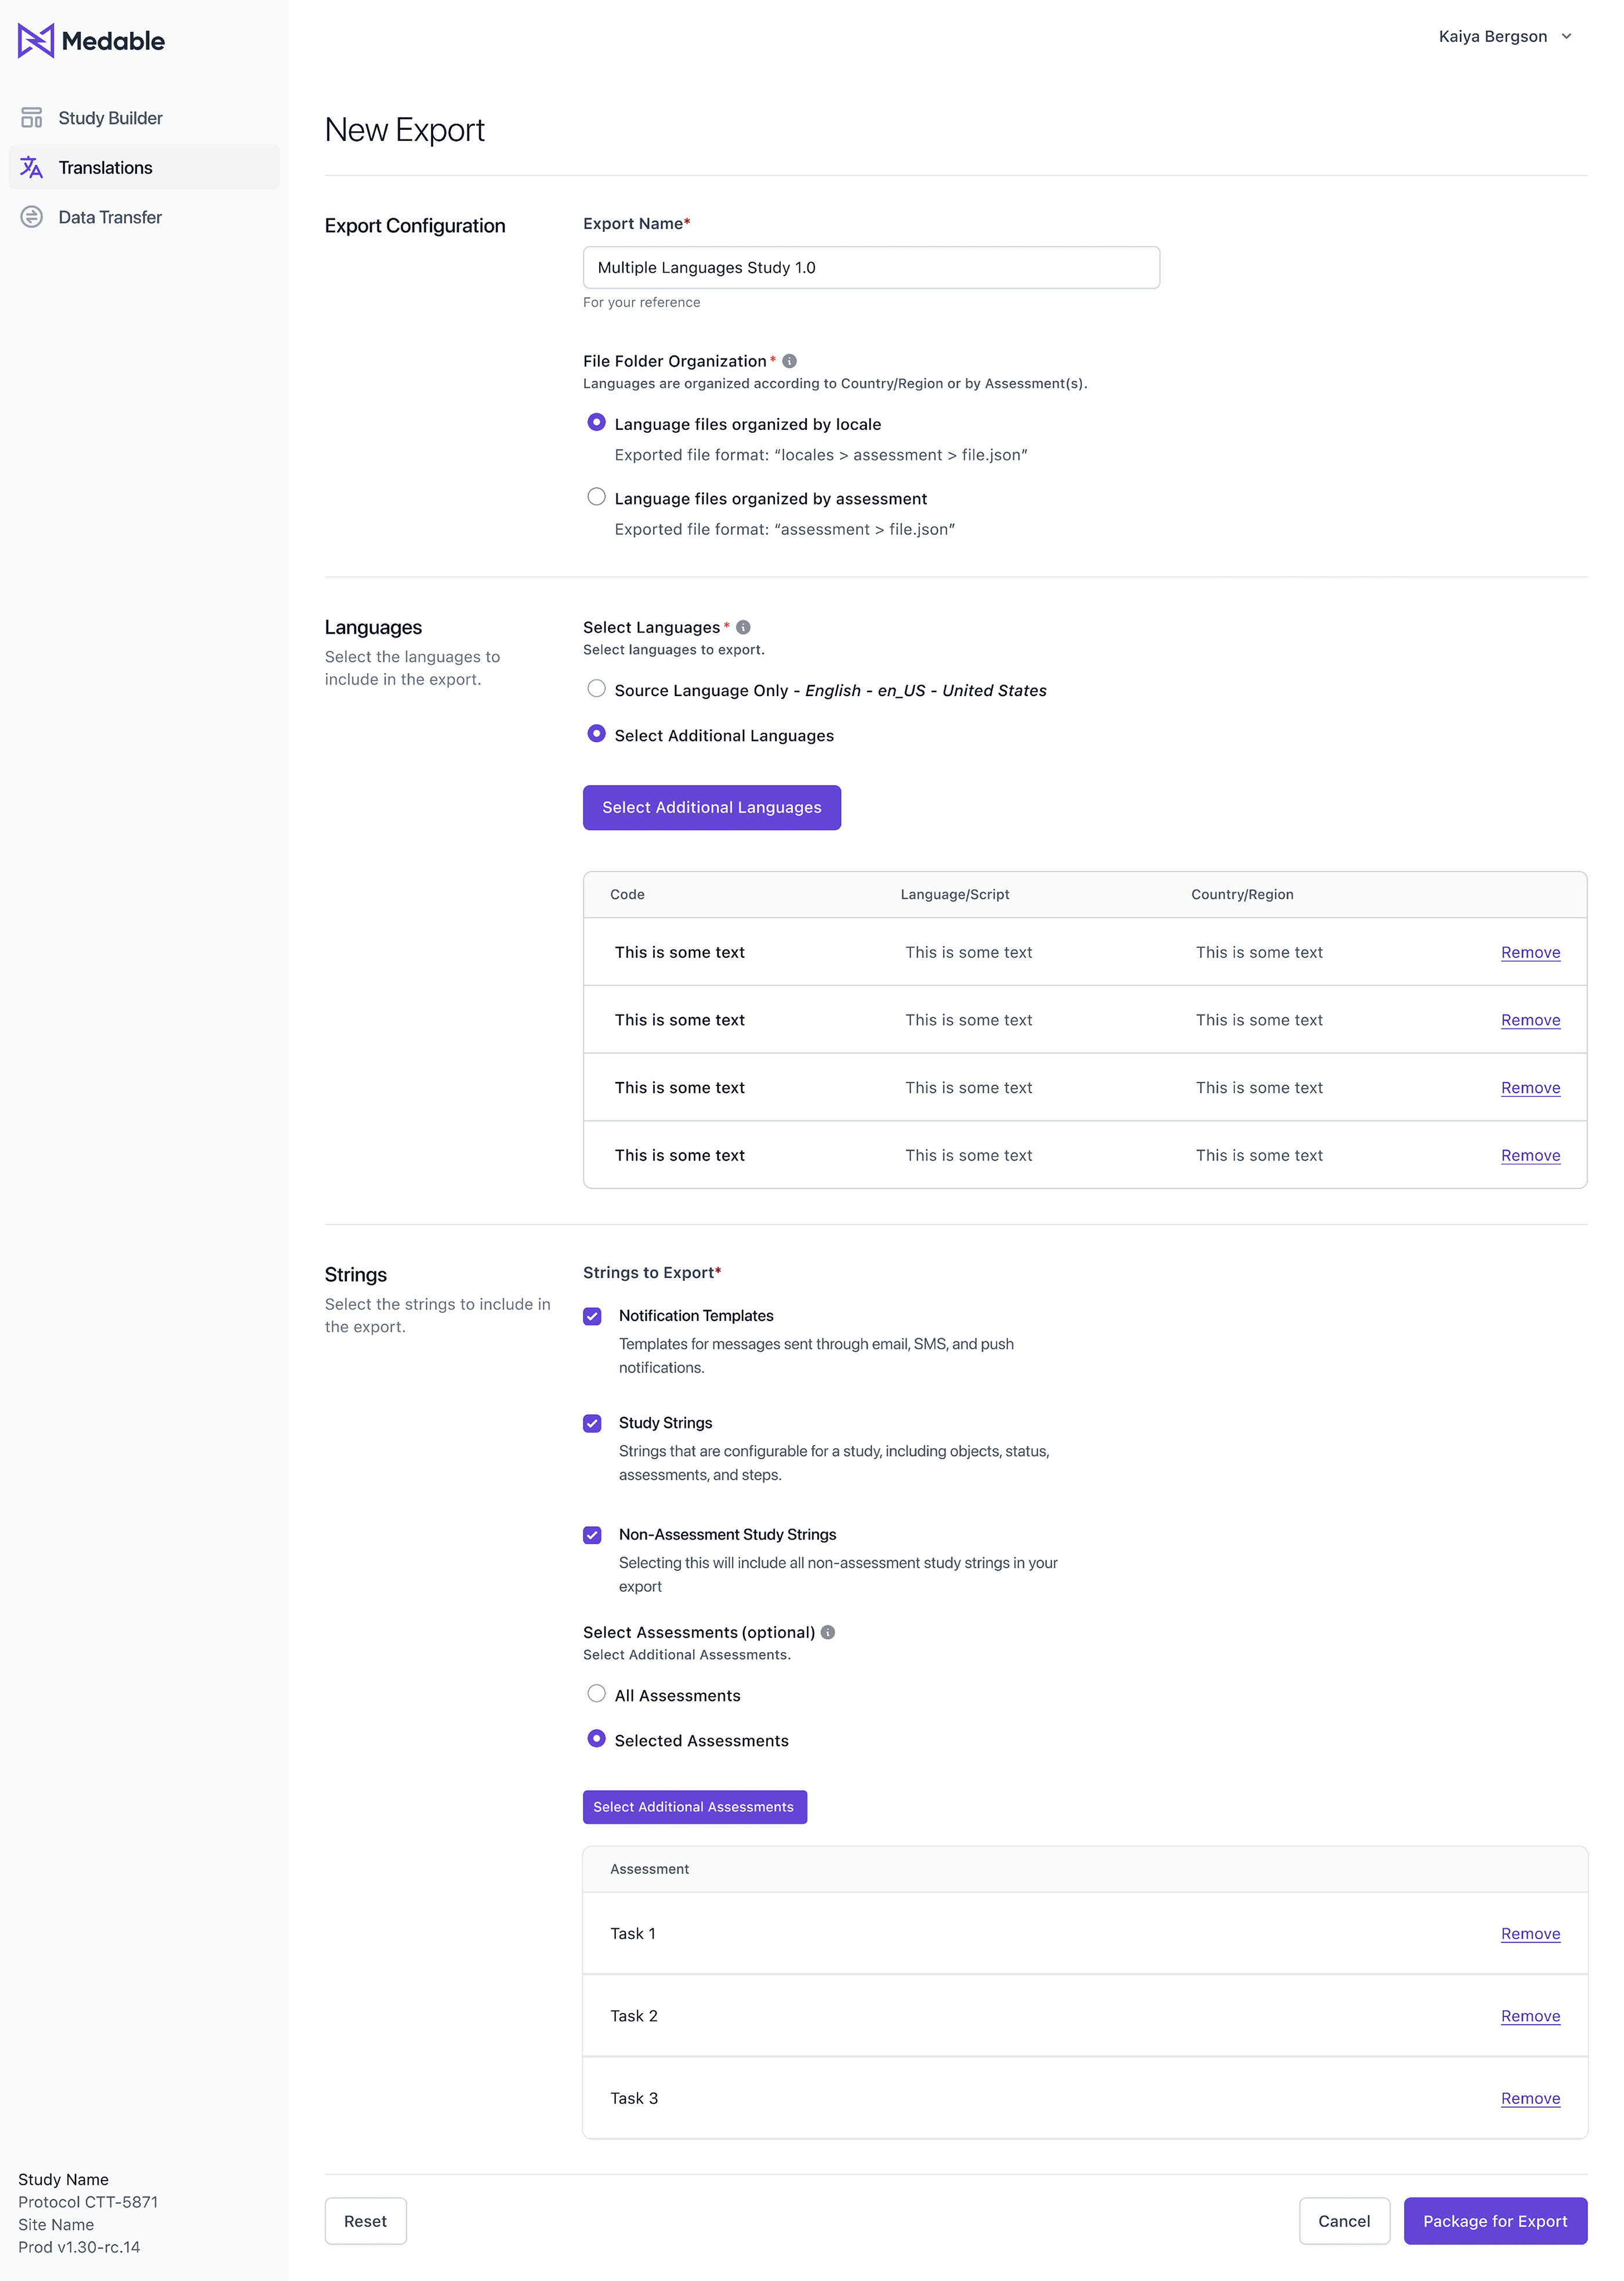The image size is (1624, 2281).
Task: Uncheck the Notification Templates checkbox
Action: click(x=593, y=1316)
